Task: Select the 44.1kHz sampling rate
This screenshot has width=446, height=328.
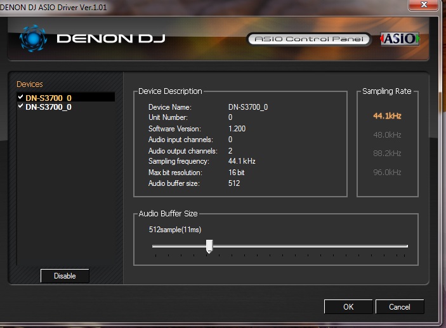Action: coord(386,116)
